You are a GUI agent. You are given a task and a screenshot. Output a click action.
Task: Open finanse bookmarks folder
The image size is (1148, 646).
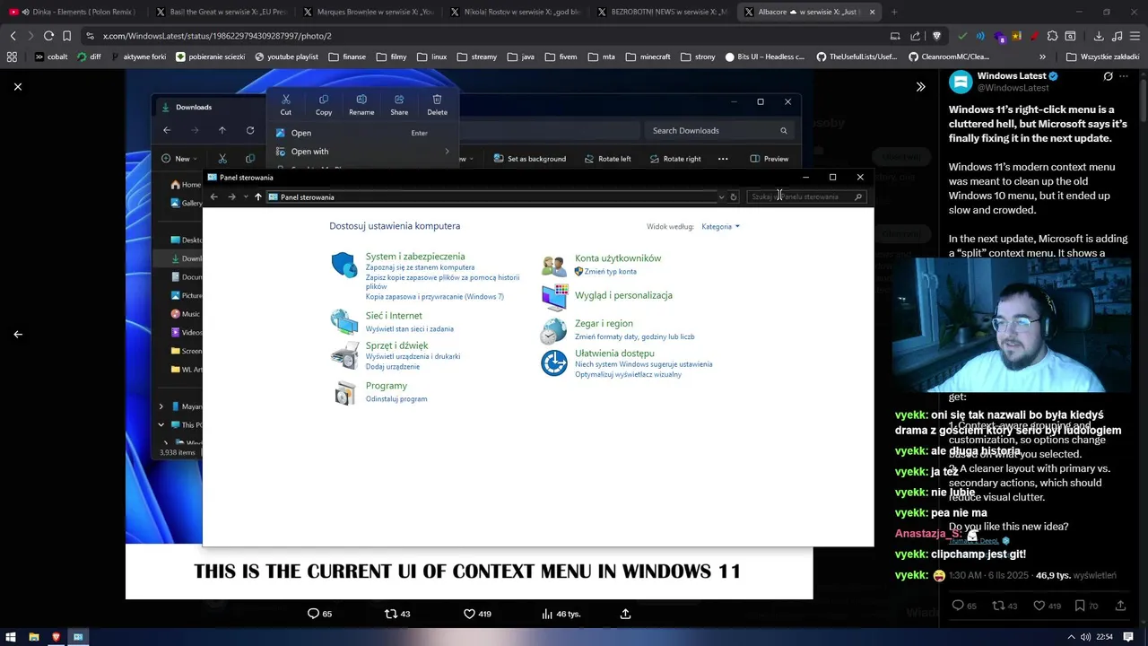coord(347,57)
